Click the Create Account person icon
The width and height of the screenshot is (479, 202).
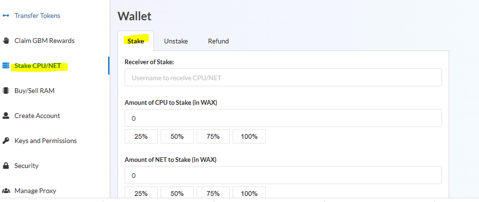[x=6, y=116]
